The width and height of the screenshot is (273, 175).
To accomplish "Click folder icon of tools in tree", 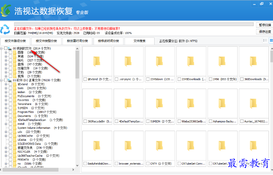I will coord(15,88).
